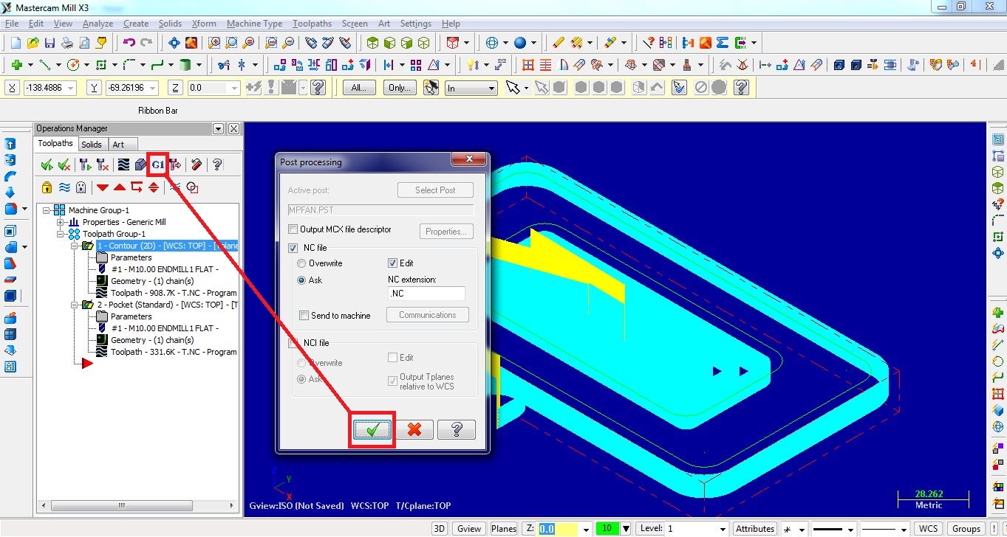Image resolution: width=1007 pixels, height=537 pixels.
Task: Click the Verify selected operations icon
Action: 140,164
